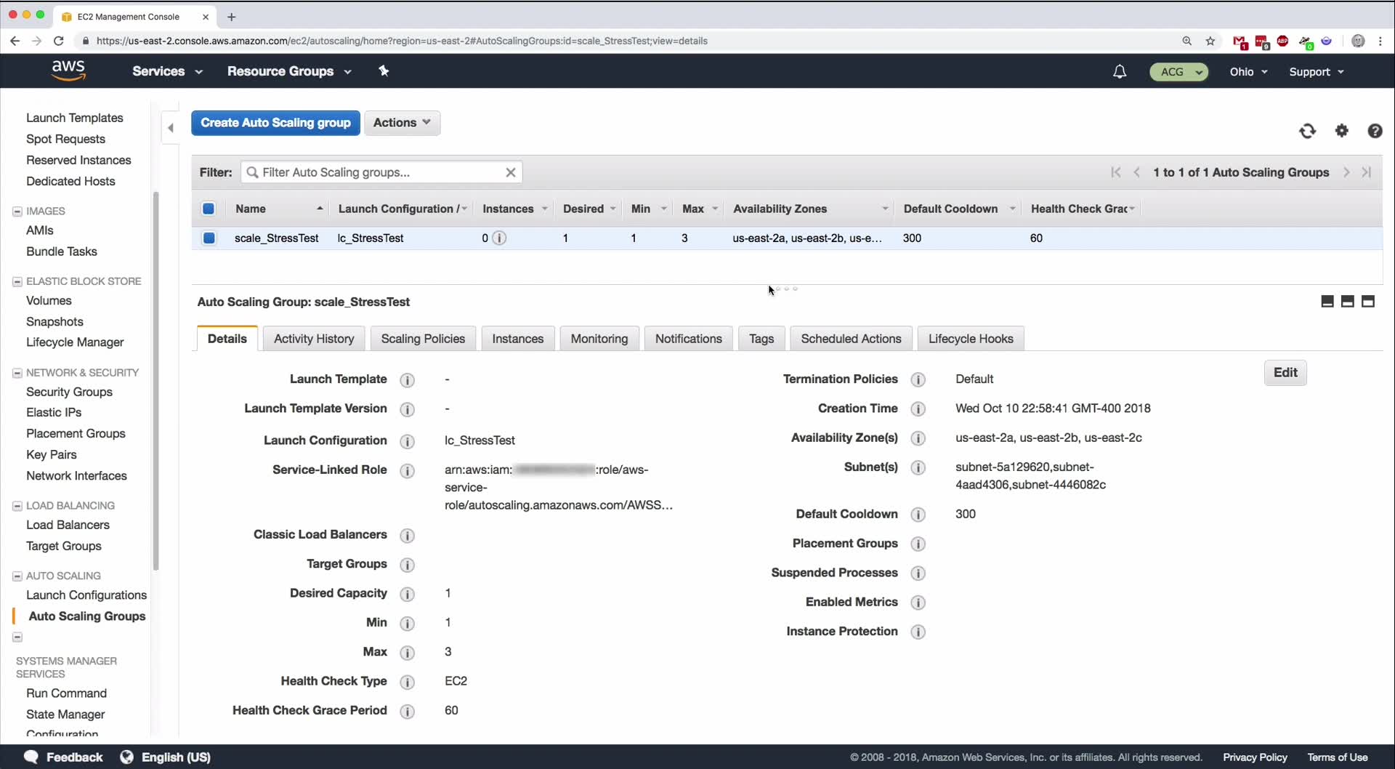
Task: Set details pane to split layout
Action: click(1348, 302)
